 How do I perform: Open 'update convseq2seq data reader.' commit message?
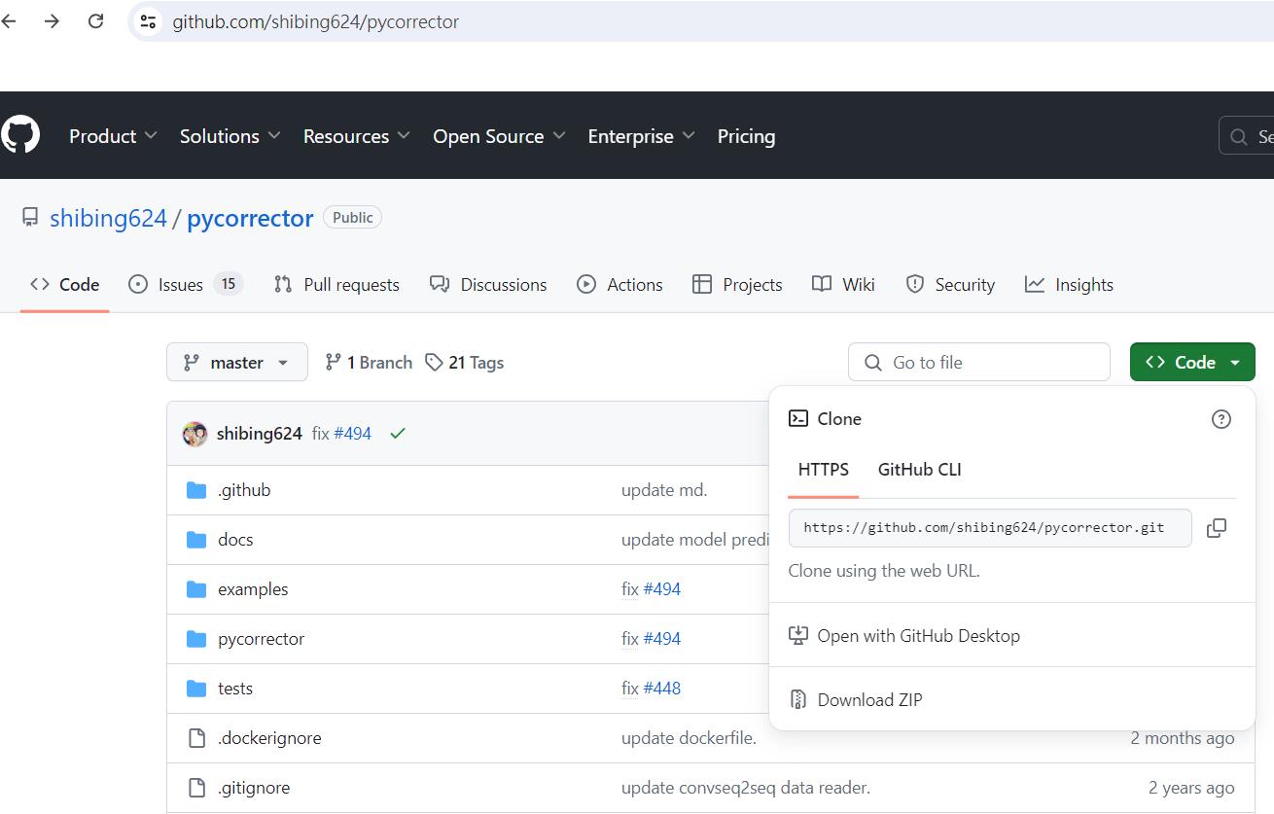746,788
